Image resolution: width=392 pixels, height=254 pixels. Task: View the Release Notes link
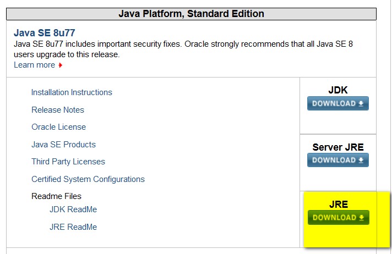coord(58,110)
